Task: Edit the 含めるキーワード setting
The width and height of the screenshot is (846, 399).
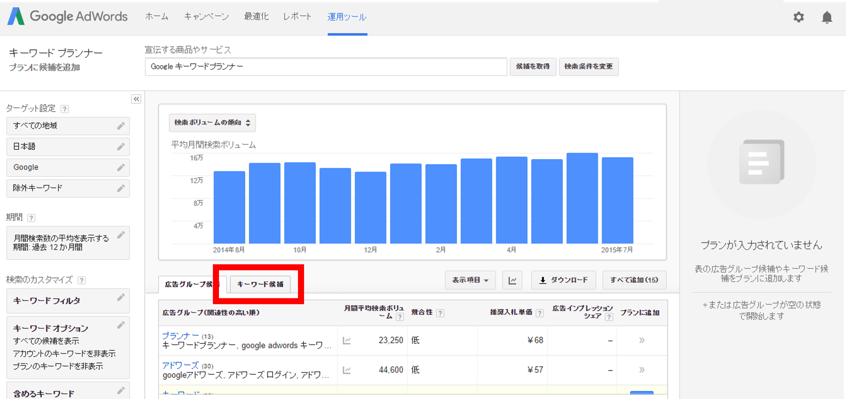Action: point(120,391)
